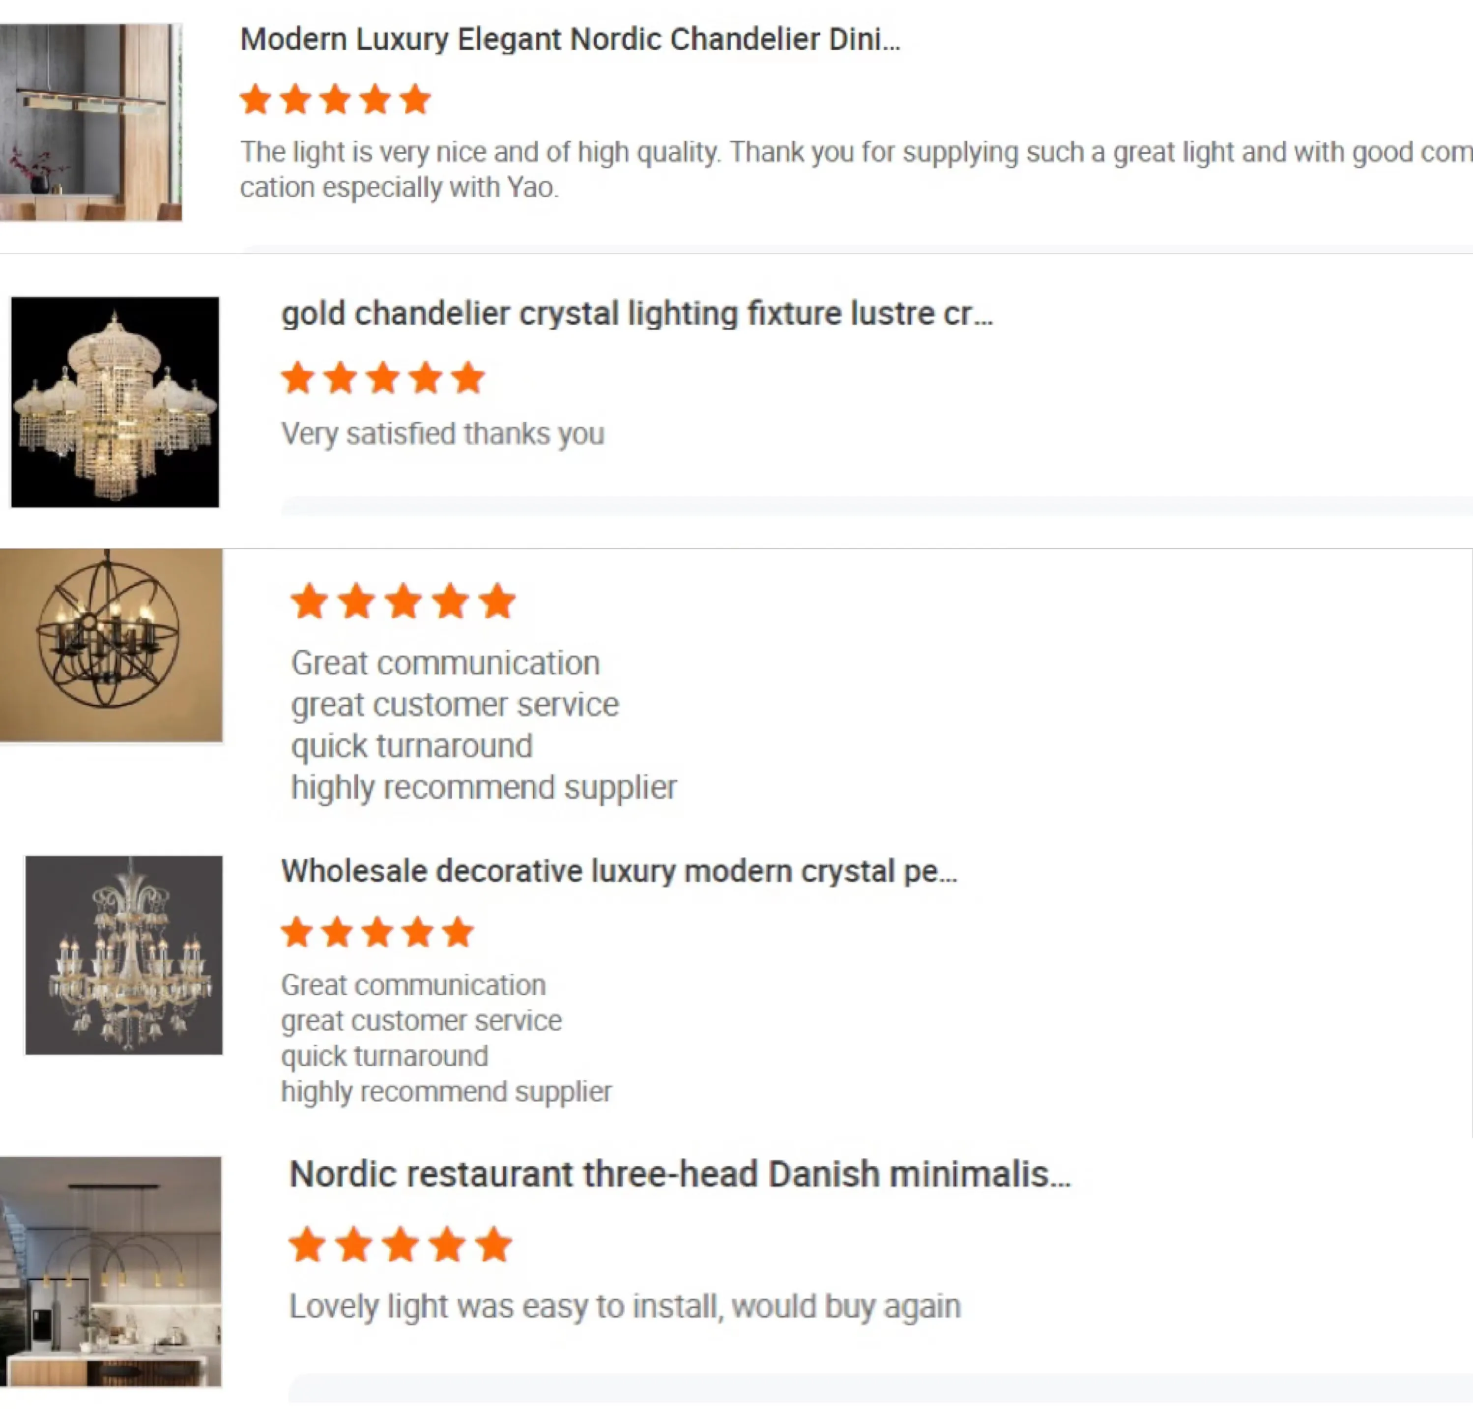Viewport: 1473px width, 1409px height.
Task: Click the first star under the Nordic restaurant title
Action: point(307,1244)
